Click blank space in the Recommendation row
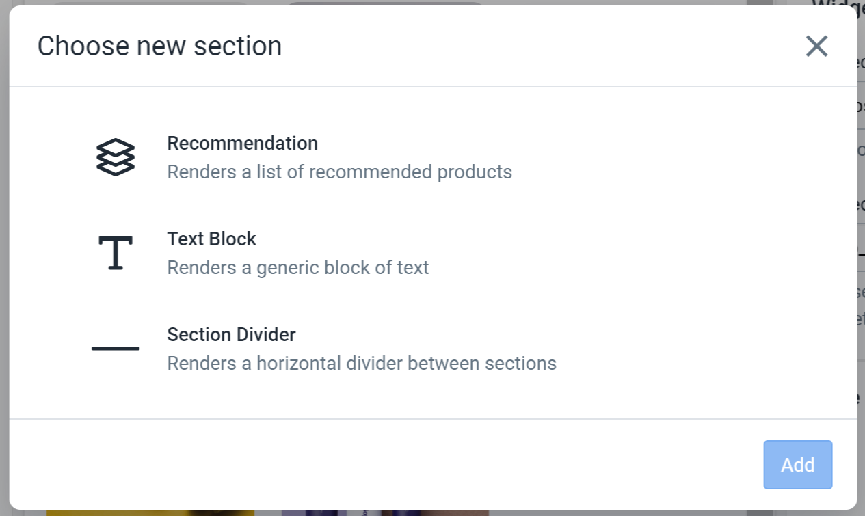This screenshot has height=516, width=865. (x=650, y=157)
